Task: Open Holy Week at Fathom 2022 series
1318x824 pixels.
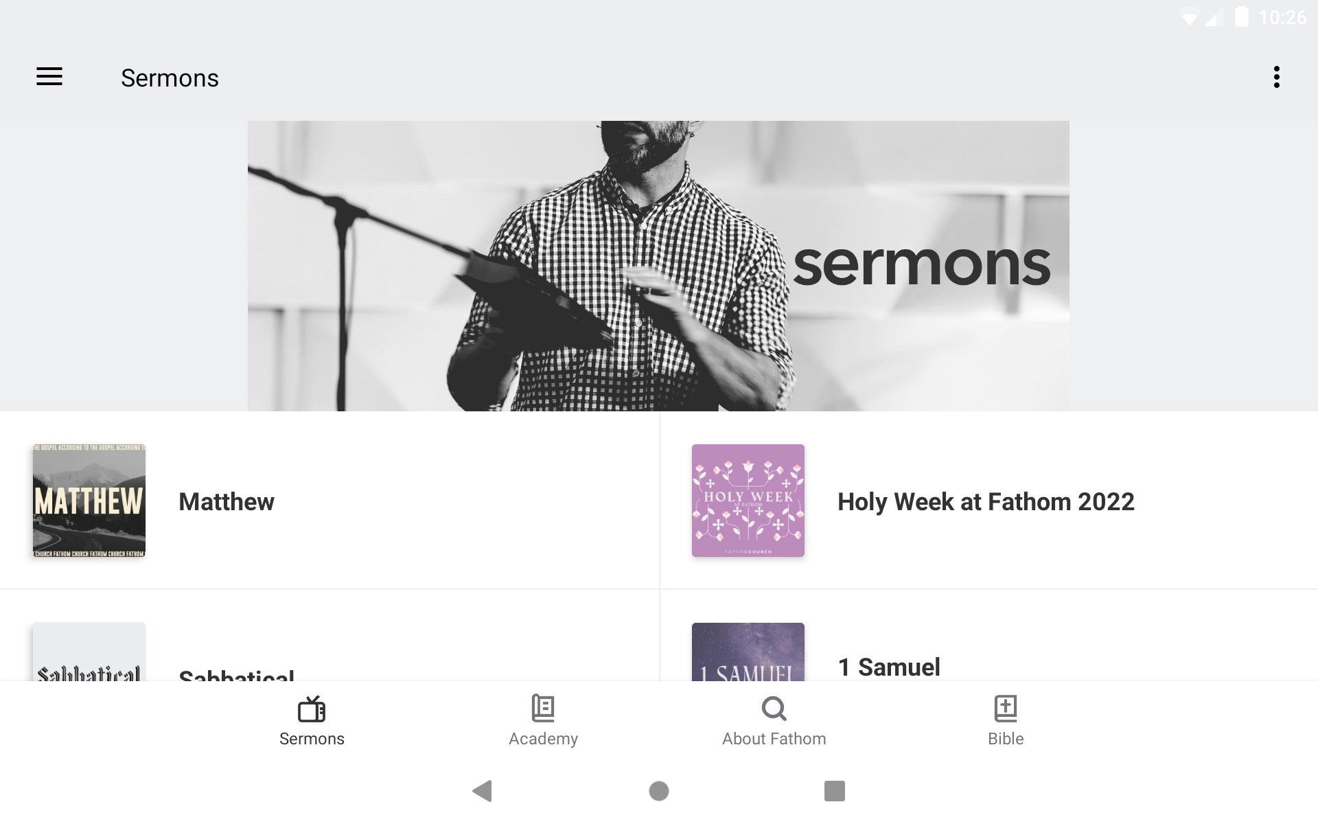Action: 986,502
